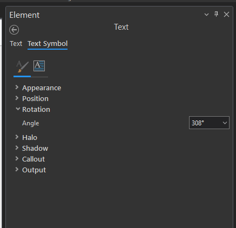Toggle the Auto Hide pin icon
Screen dimensions: 236x228
point(216,14)
